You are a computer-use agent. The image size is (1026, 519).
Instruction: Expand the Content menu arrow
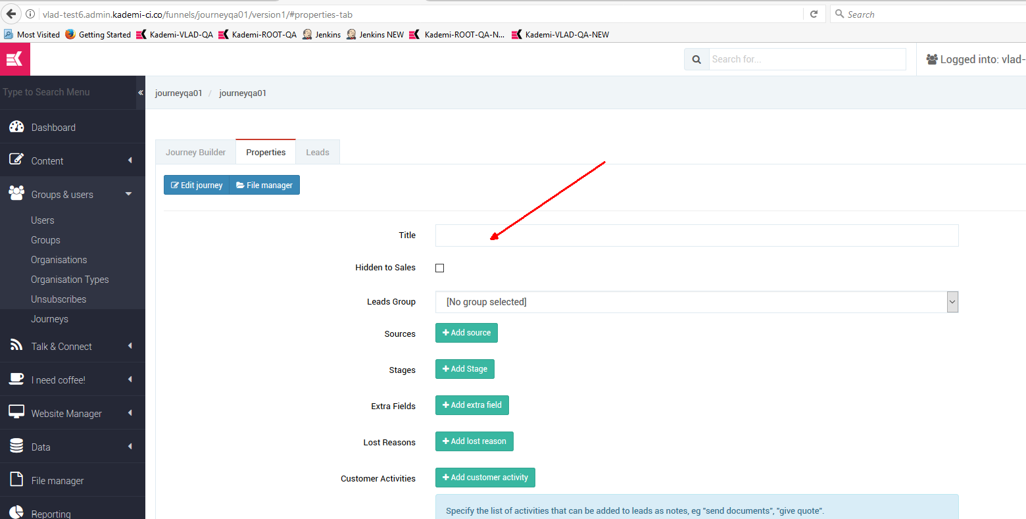[130, 160]
